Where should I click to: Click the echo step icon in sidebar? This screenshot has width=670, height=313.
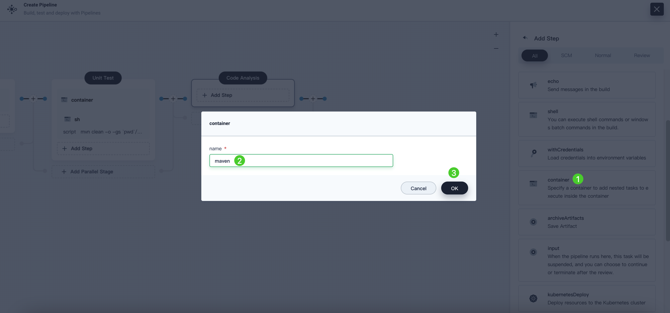point(533,85)
